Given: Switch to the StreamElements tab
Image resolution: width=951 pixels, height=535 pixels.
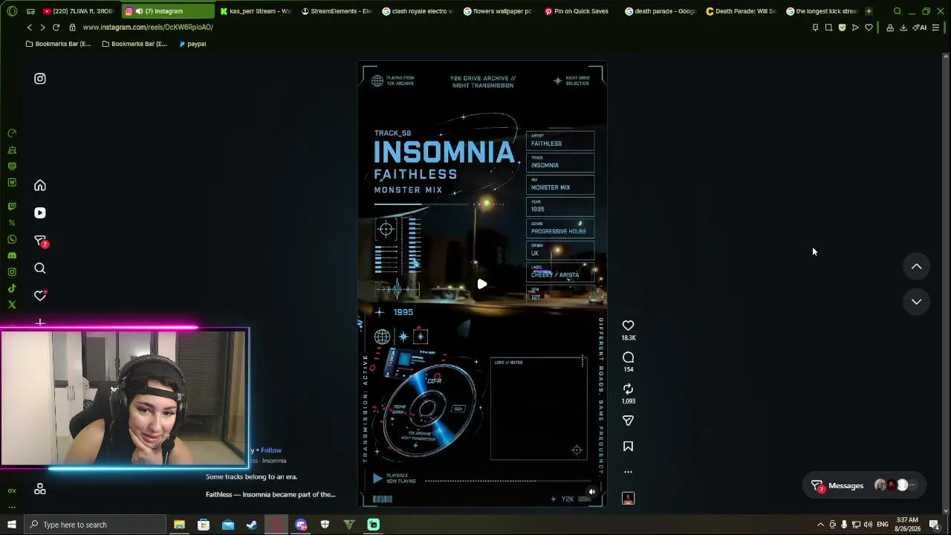Looking at the screenshot, I should click(337, 11).
